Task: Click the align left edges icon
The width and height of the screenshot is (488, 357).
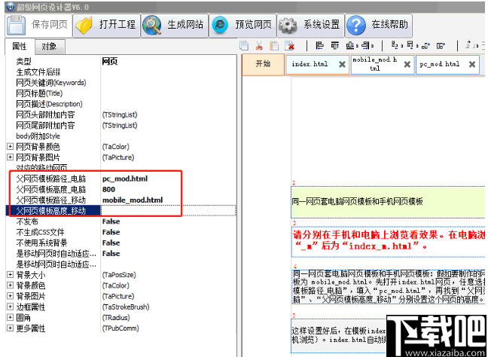Action: (319, 46)
